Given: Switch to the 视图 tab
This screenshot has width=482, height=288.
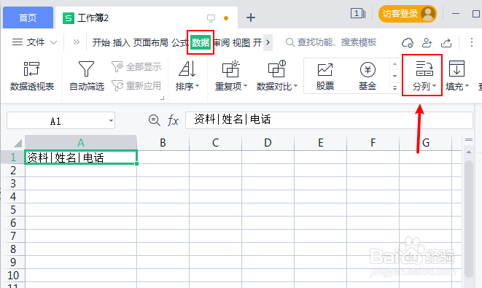Looking at the screenshot, I should [241, 42].
